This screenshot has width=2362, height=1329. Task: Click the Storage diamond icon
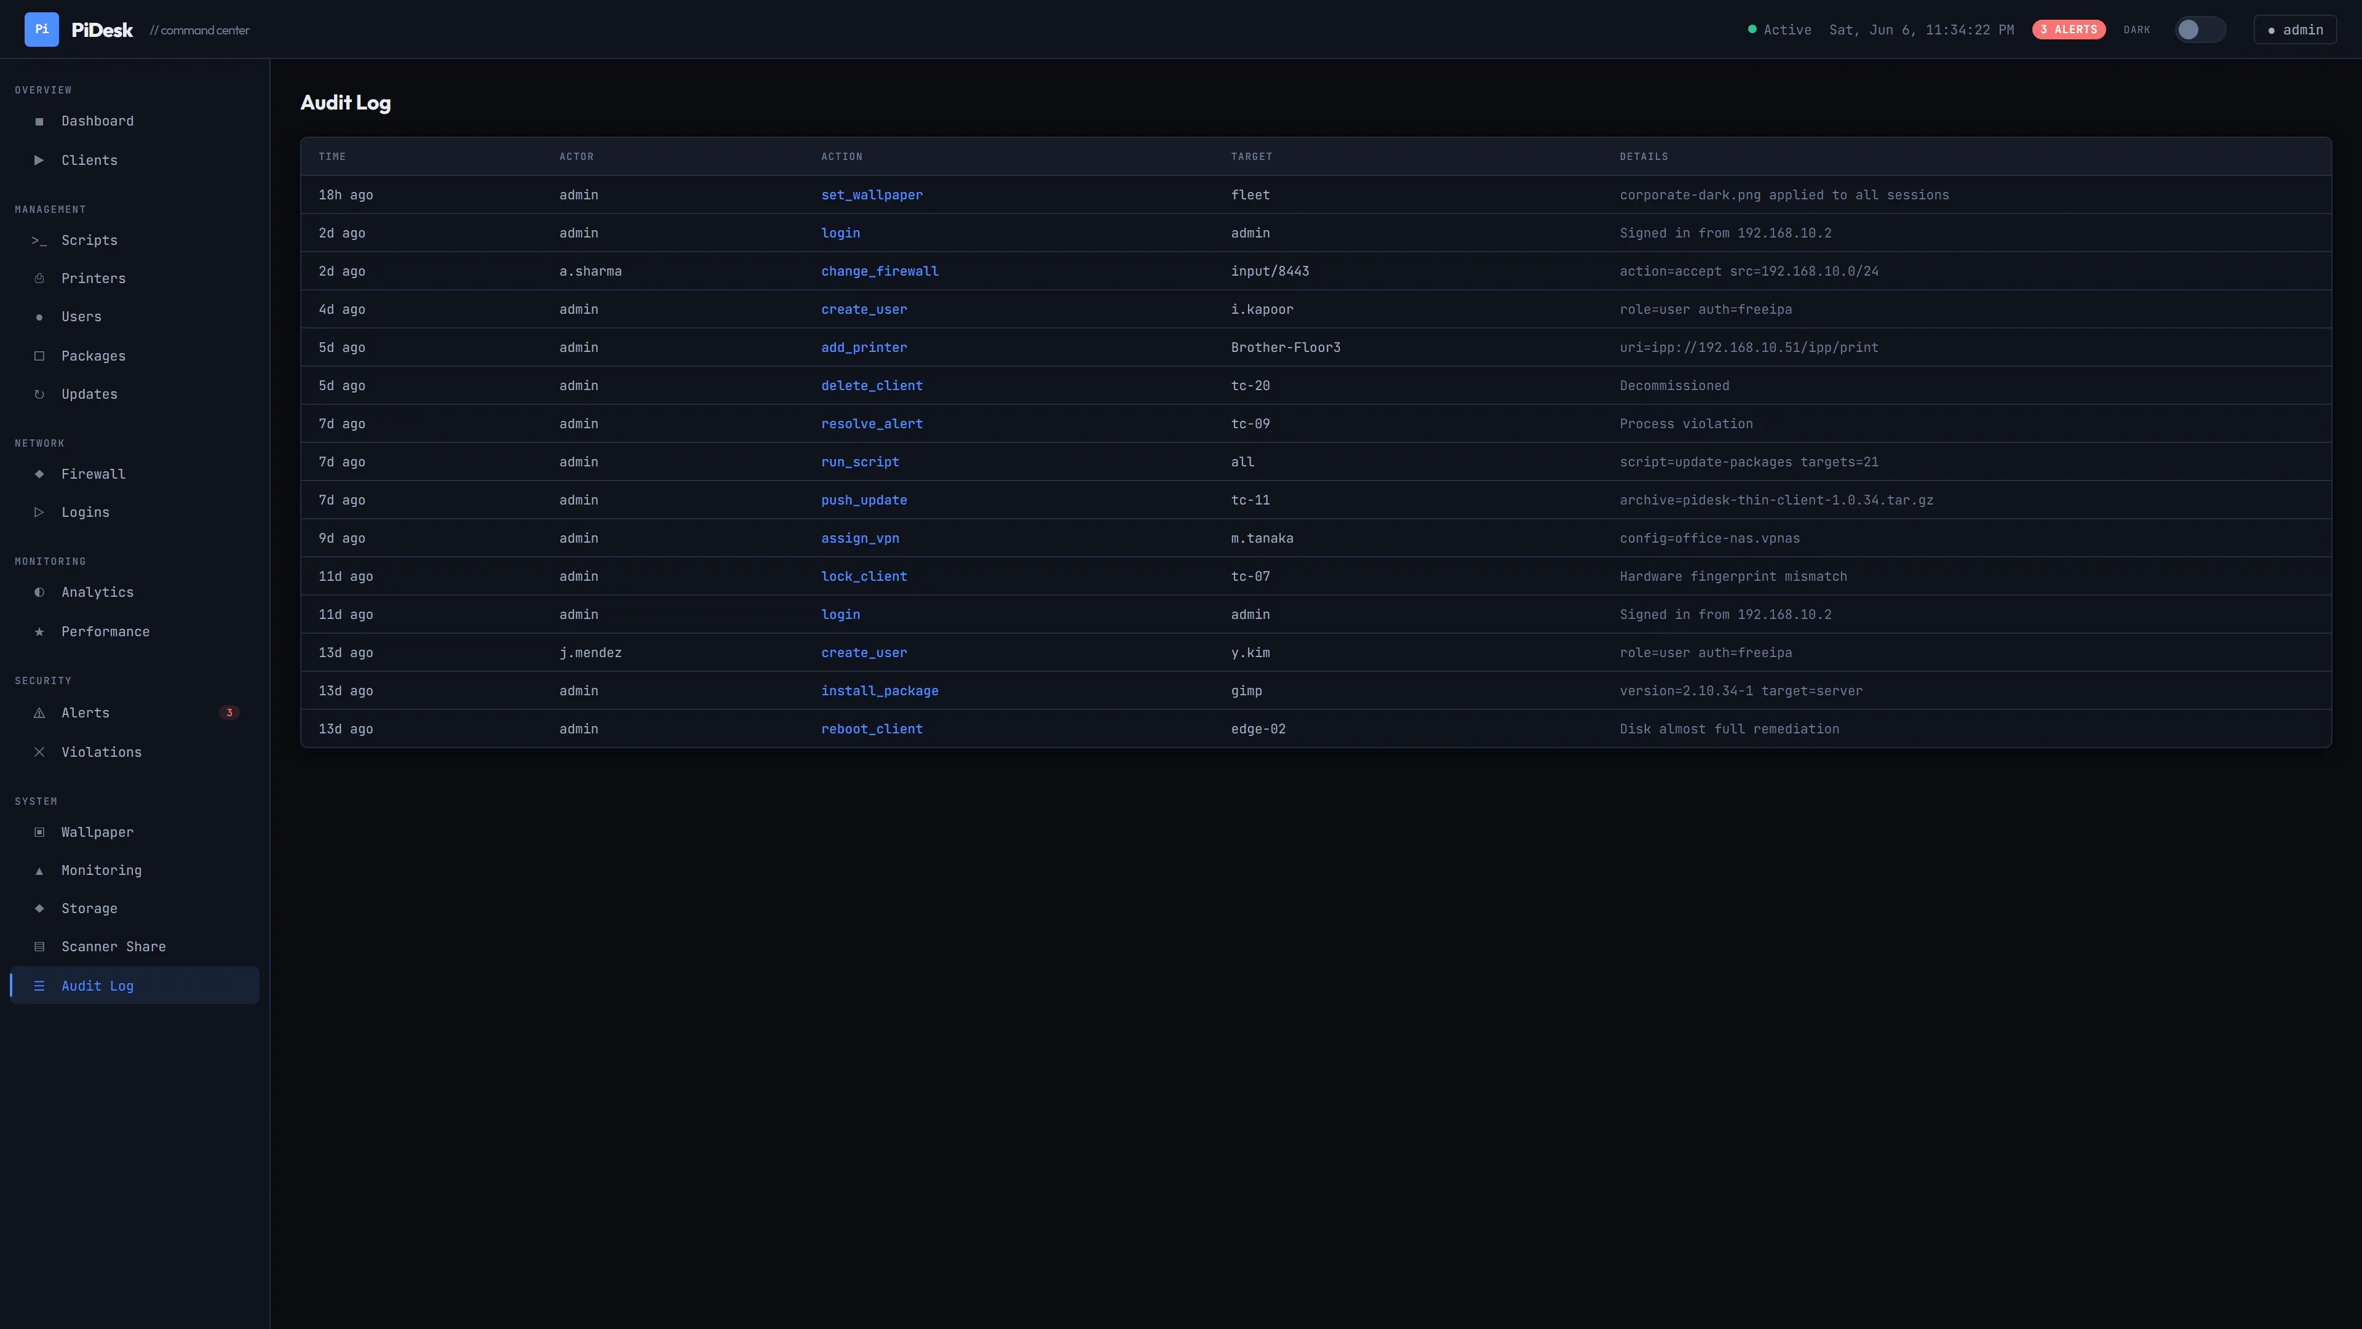tap(39, 909)
